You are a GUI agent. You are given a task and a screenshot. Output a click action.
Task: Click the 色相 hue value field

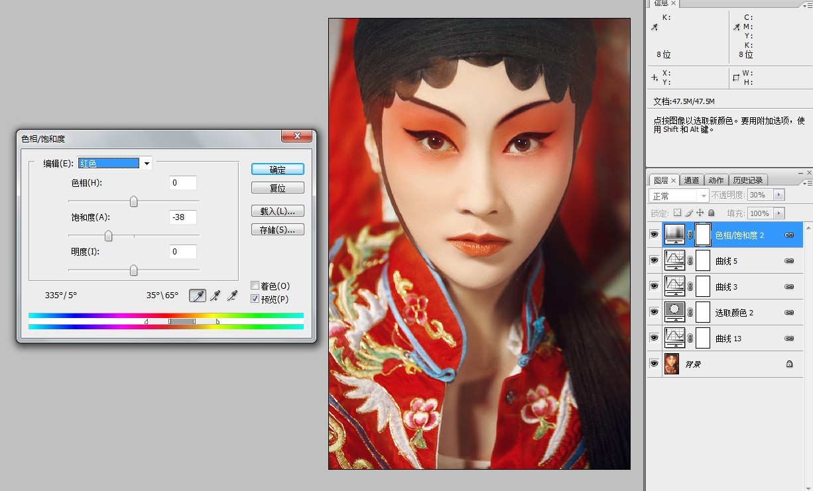pos(182,183)
